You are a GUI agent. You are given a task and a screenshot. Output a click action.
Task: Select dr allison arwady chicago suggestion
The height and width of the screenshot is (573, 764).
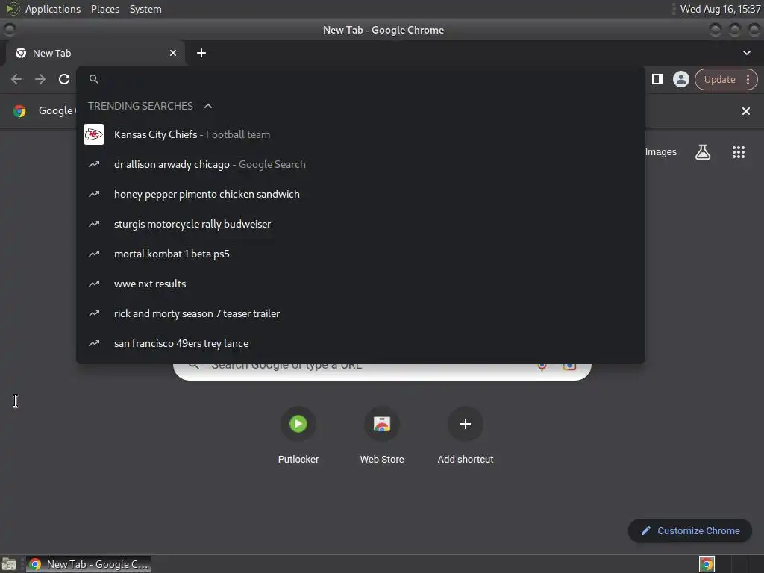click(x=360, y=164)
